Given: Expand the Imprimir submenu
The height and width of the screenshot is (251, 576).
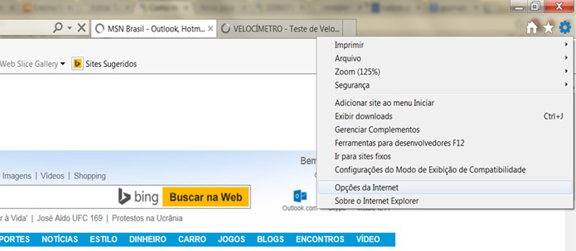Looking at the screenshot, I should [x=445, y=45].
